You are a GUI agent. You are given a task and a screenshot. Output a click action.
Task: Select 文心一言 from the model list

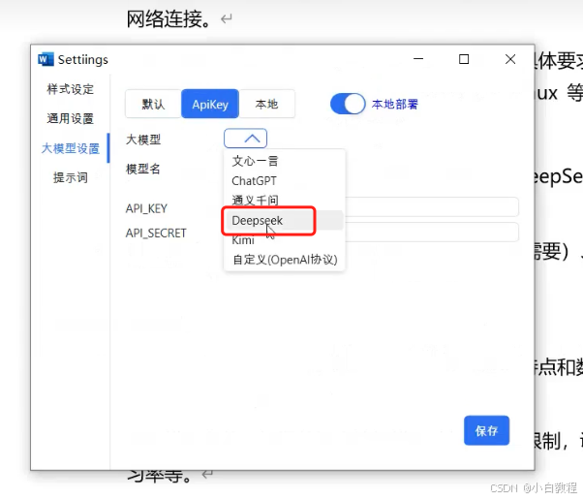pos(255,161)
